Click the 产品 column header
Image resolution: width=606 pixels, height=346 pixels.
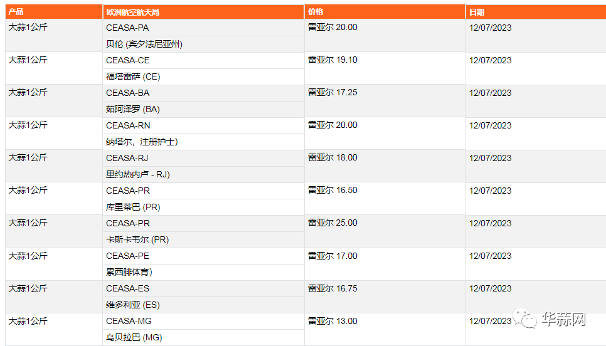point(54,12)
